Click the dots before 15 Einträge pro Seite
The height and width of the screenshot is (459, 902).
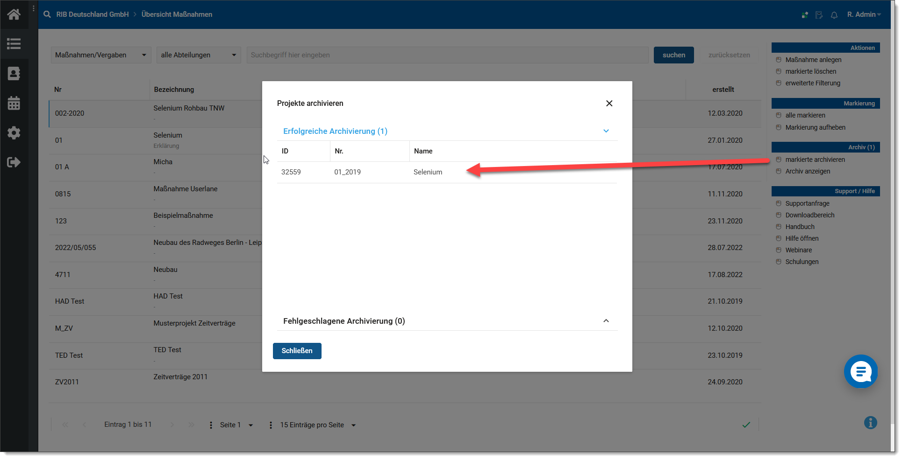[x=271, y=425]
